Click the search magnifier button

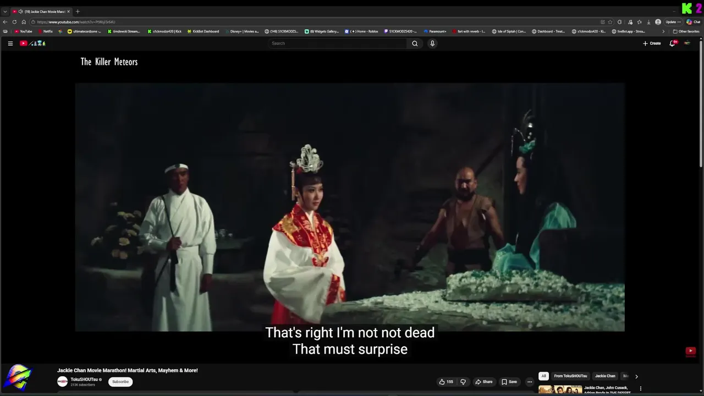coord(415,43)
